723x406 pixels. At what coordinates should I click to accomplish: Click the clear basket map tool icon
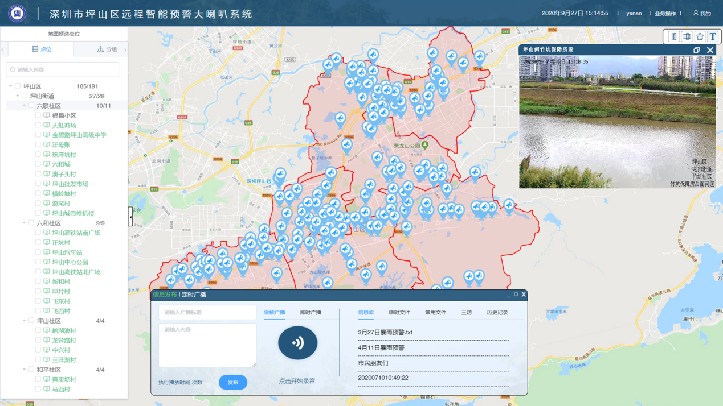click(700, 36)
